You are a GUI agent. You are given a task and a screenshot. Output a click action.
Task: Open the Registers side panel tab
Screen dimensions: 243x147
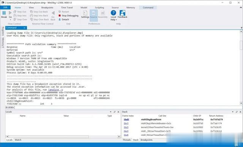pyautogui.click(x=3, y=31)
